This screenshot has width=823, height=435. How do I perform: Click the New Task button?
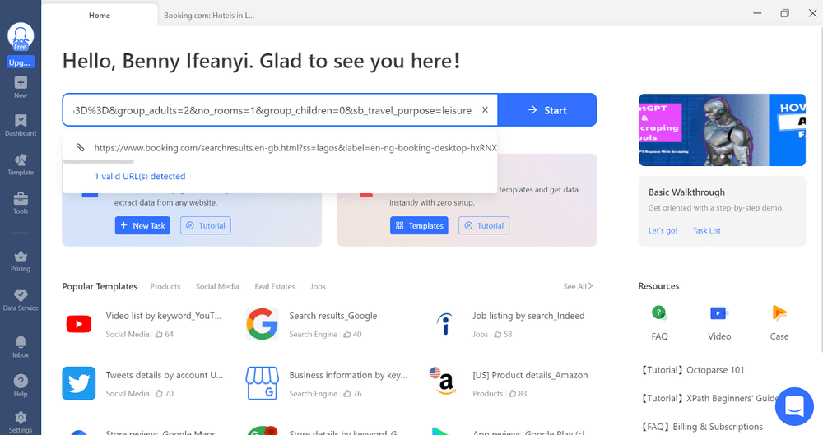[142, 225]
